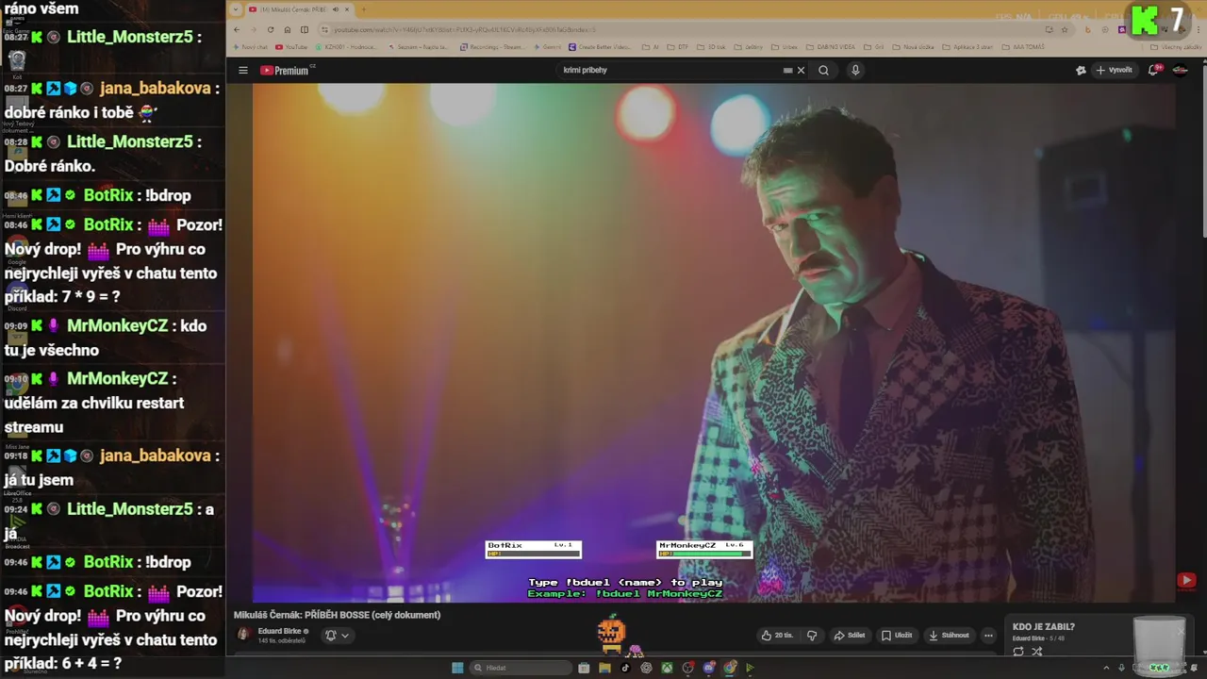
Task: Open the on-screen keyboard icon in search box
Action: (x=787, y=70)
